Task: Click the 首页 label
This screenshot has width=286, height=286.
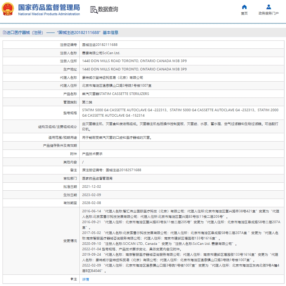Action: [244, 13]
